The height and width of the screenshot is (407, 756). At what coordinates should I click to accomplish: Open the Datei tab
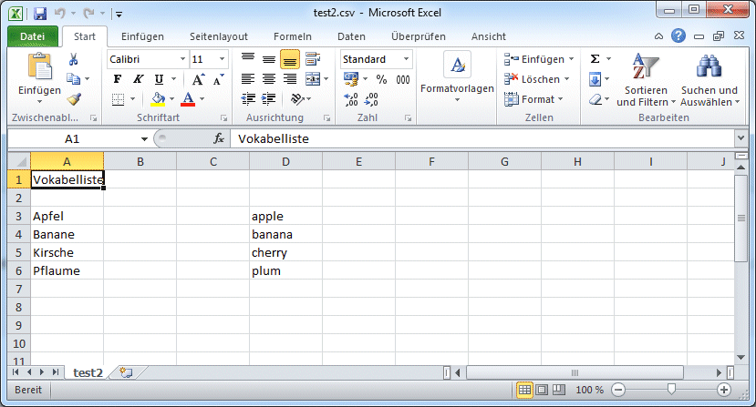tap(32, 36)
